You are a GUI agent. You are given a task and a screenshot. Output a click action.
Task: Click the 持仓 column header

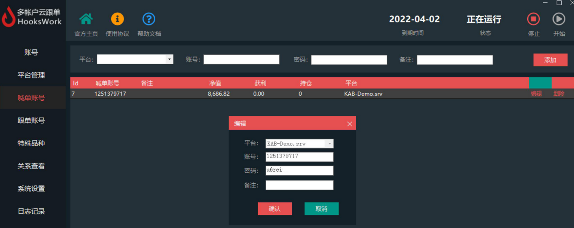click(306, 83)
